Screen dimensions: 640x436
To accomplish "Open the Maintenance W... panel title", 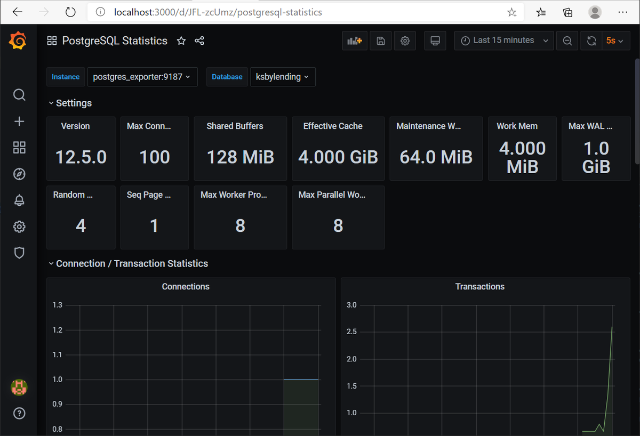I will 429,126.
